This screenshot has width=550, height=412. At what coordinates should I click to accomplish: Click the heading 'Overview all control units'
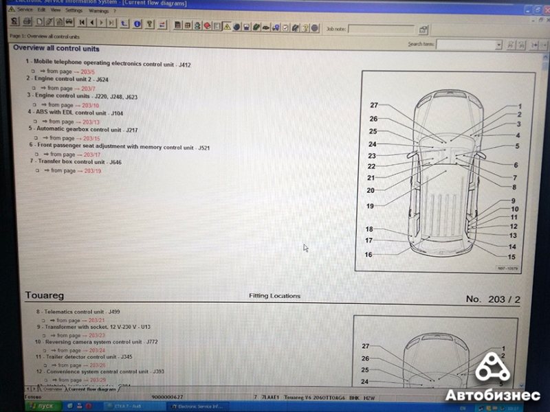pyautogui.click(x=56, y=48)
